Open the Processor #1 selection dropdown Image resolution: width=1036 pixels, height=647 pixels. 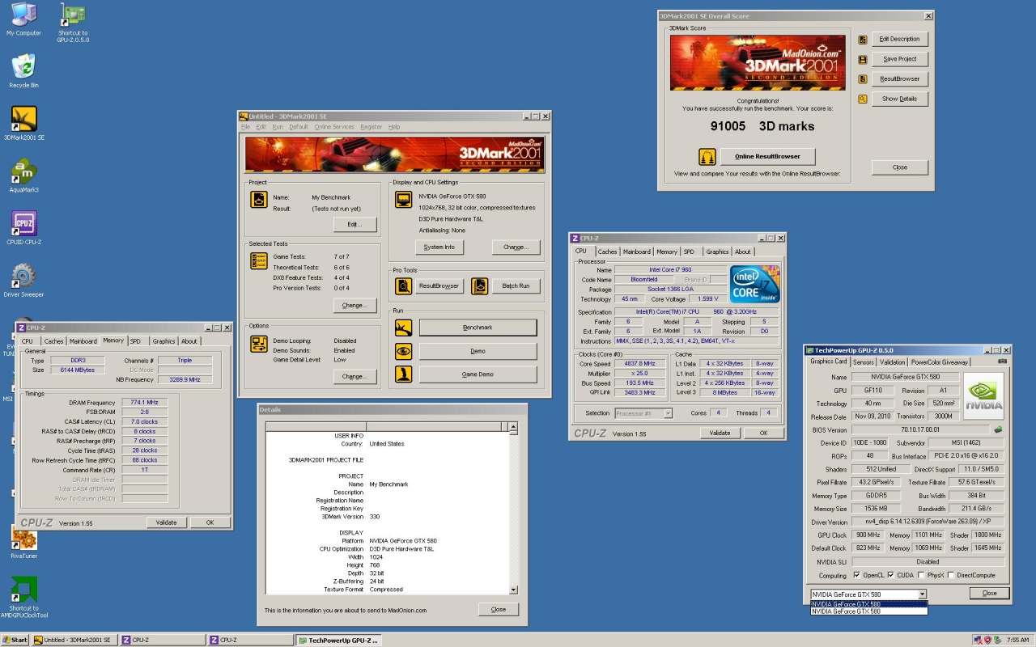point(668,413)
